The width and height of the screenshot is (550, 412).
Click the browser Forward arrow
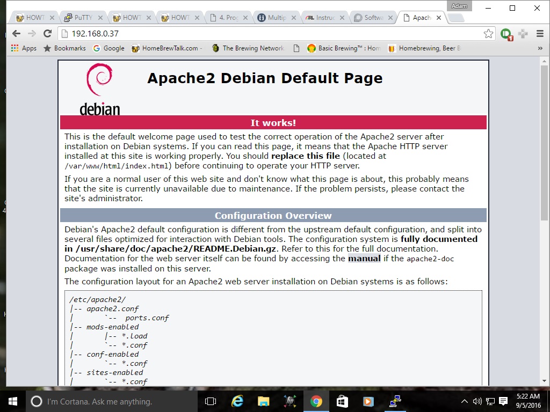point(32,34)
